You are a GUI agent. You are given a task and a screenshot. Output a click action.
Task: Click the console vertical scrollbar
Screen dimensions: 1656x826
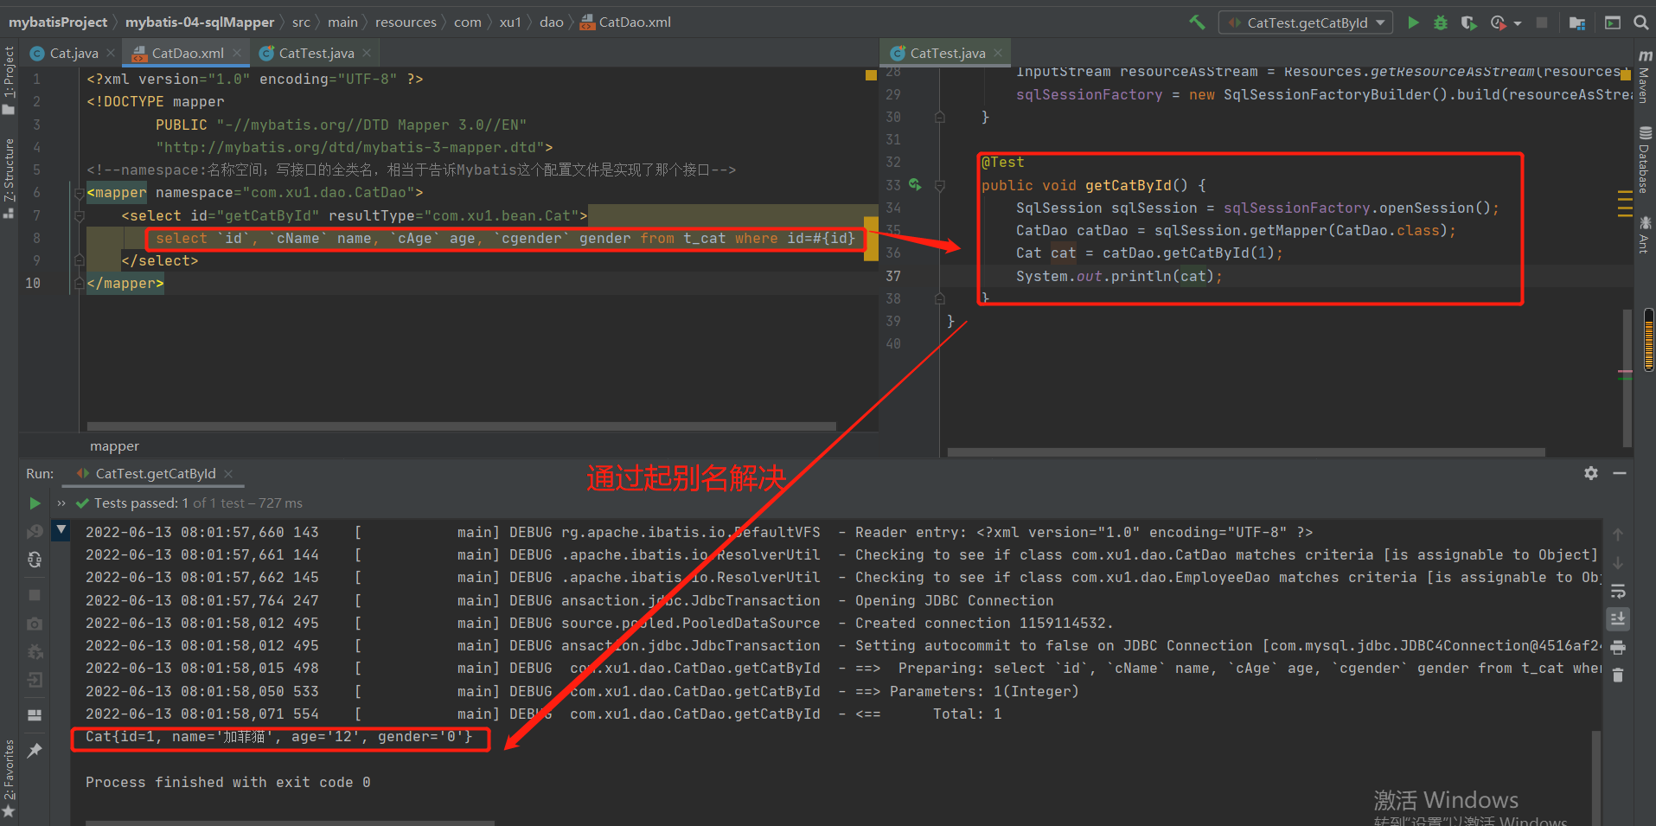point(1596,777)
